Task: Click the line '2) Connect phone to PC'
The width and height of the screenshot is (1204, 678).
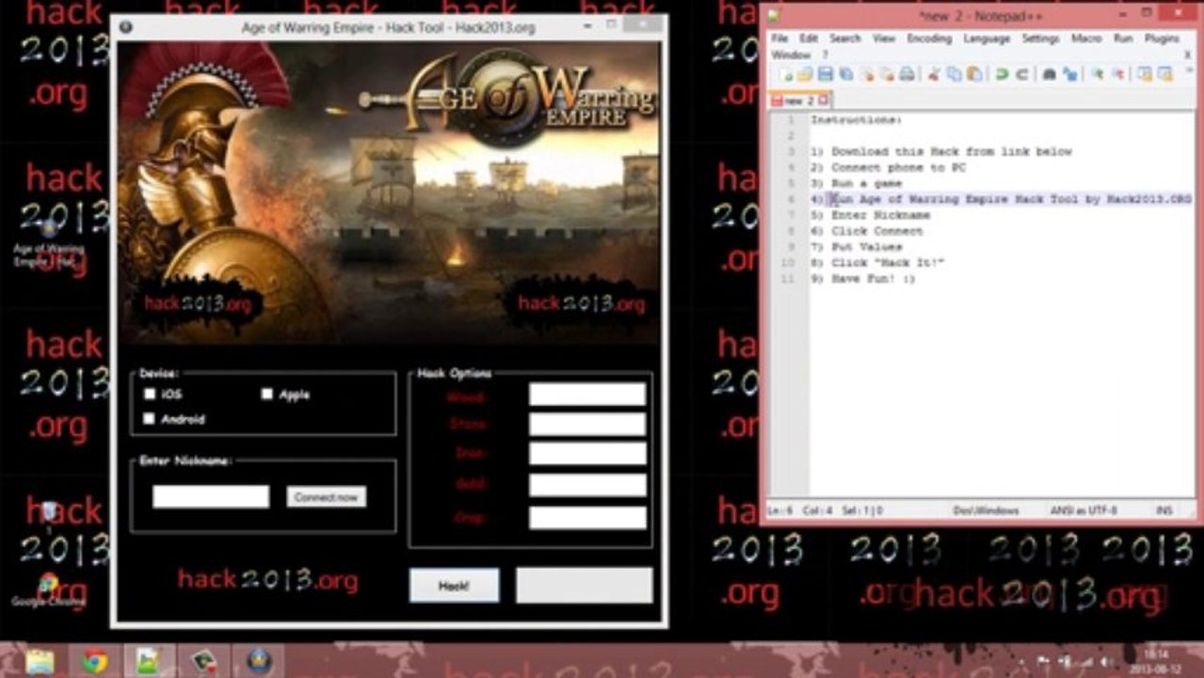Action: tap(888, 168)
